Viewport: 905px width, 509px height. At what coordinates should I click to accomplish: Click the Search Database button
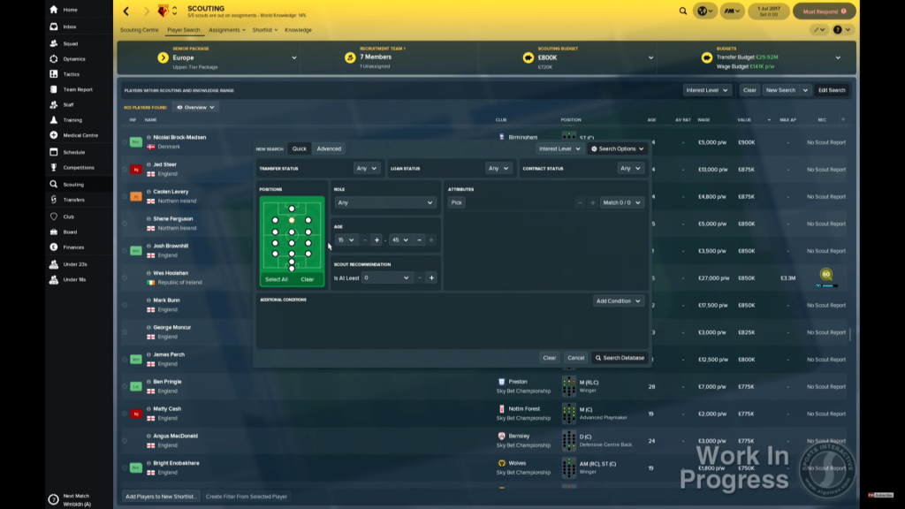[x=620, y=358]
